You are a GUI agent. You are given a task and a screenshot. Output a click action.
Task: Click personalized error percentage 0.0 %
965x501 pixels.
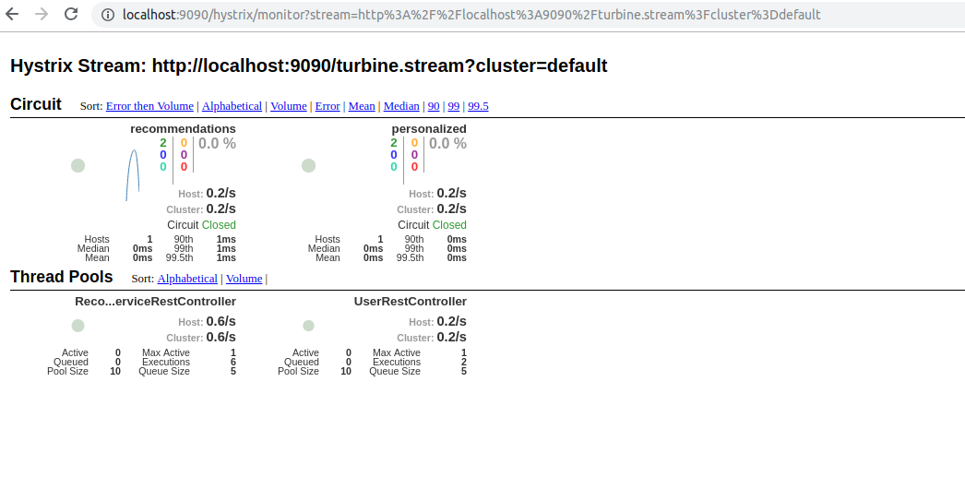coord(448,143)
